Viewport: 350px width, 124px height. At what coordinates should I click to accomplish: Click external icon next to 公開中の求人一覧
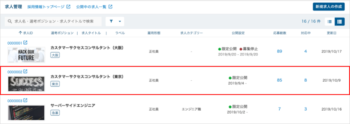[x=110, y=7]
